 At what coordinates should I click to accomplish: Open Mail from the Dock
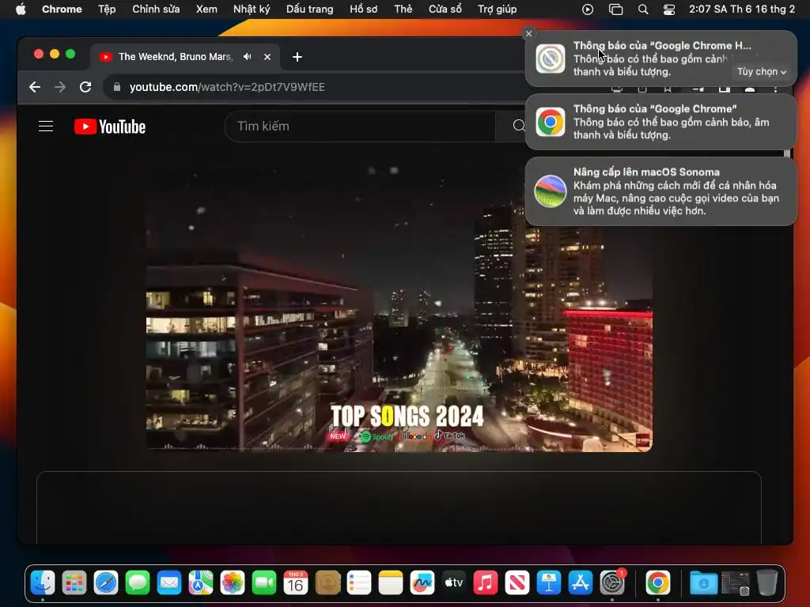[169, 583]
